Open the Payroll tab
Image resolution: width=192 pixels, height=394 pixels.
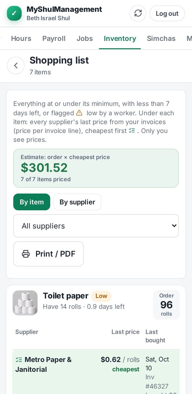(x=54, y=38)
